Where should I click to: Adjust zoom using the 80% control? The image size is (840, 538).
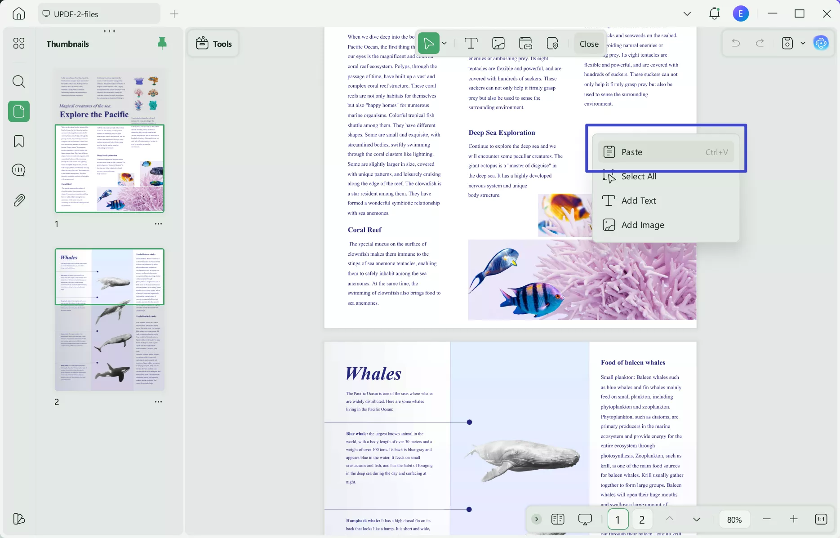734,519
